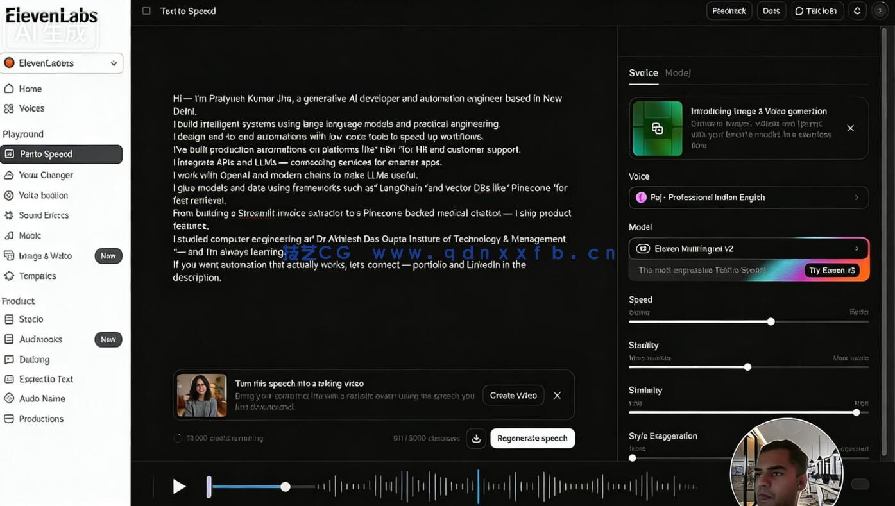Dismiss the talking video banner
This screenshot has height=506, width=895.
point(557,396)
